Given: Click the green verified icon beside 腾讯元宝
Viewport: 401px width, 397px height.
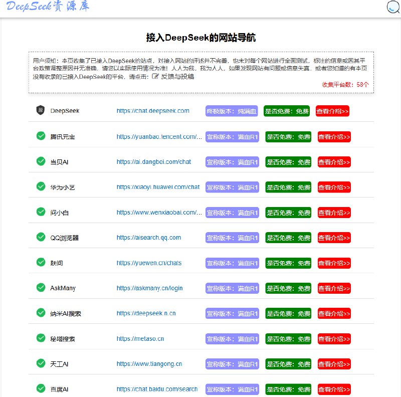Looking at the screenshot, I should [x=41, y=136].
